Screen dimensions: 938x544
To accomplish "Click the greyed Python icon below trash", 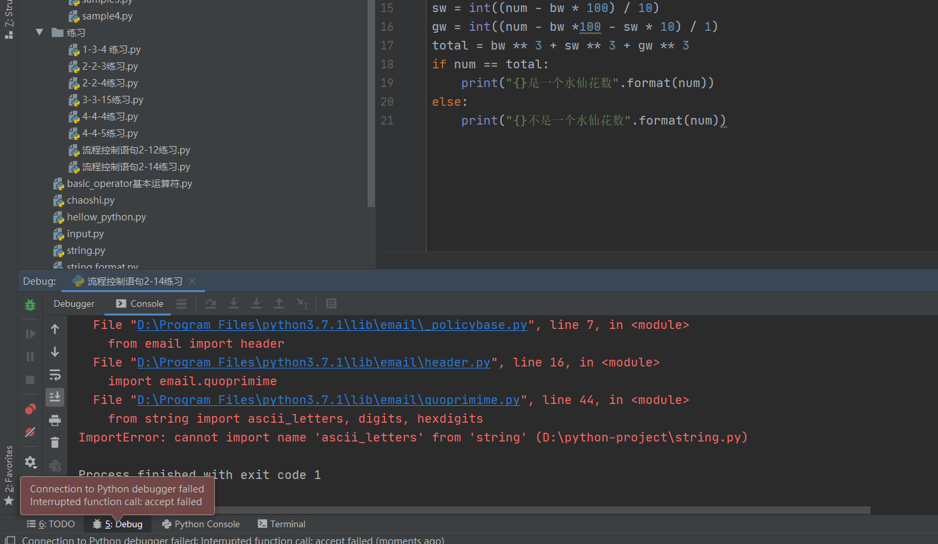I will point(55,466).
